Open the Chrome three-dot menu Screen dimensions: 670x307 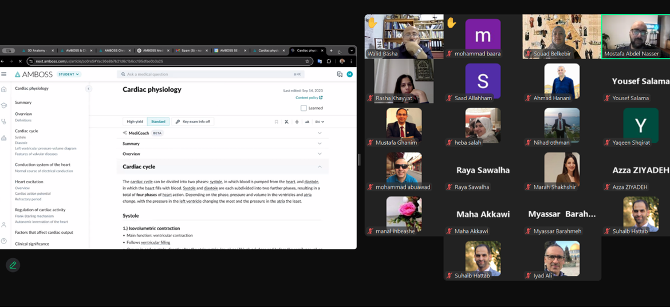pyautogui.click(x=351, y=61)
